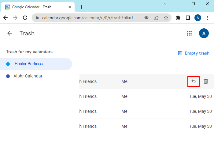
Task: Click Empty trash button
Action: [x=194, y=53]
